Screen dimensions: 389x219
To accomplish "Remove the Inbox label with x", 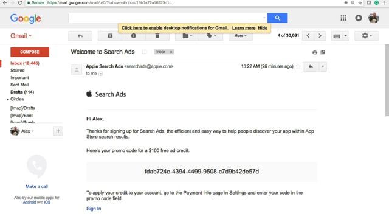I will [x=171, y=52].
